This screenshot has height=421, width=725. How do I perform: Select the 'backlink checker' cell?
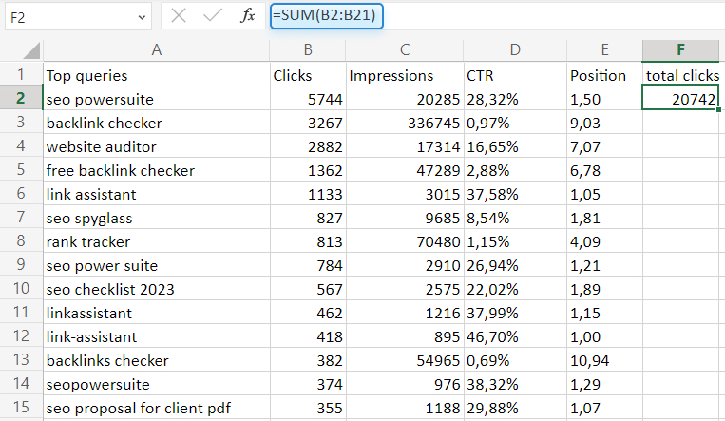(156, 123)
